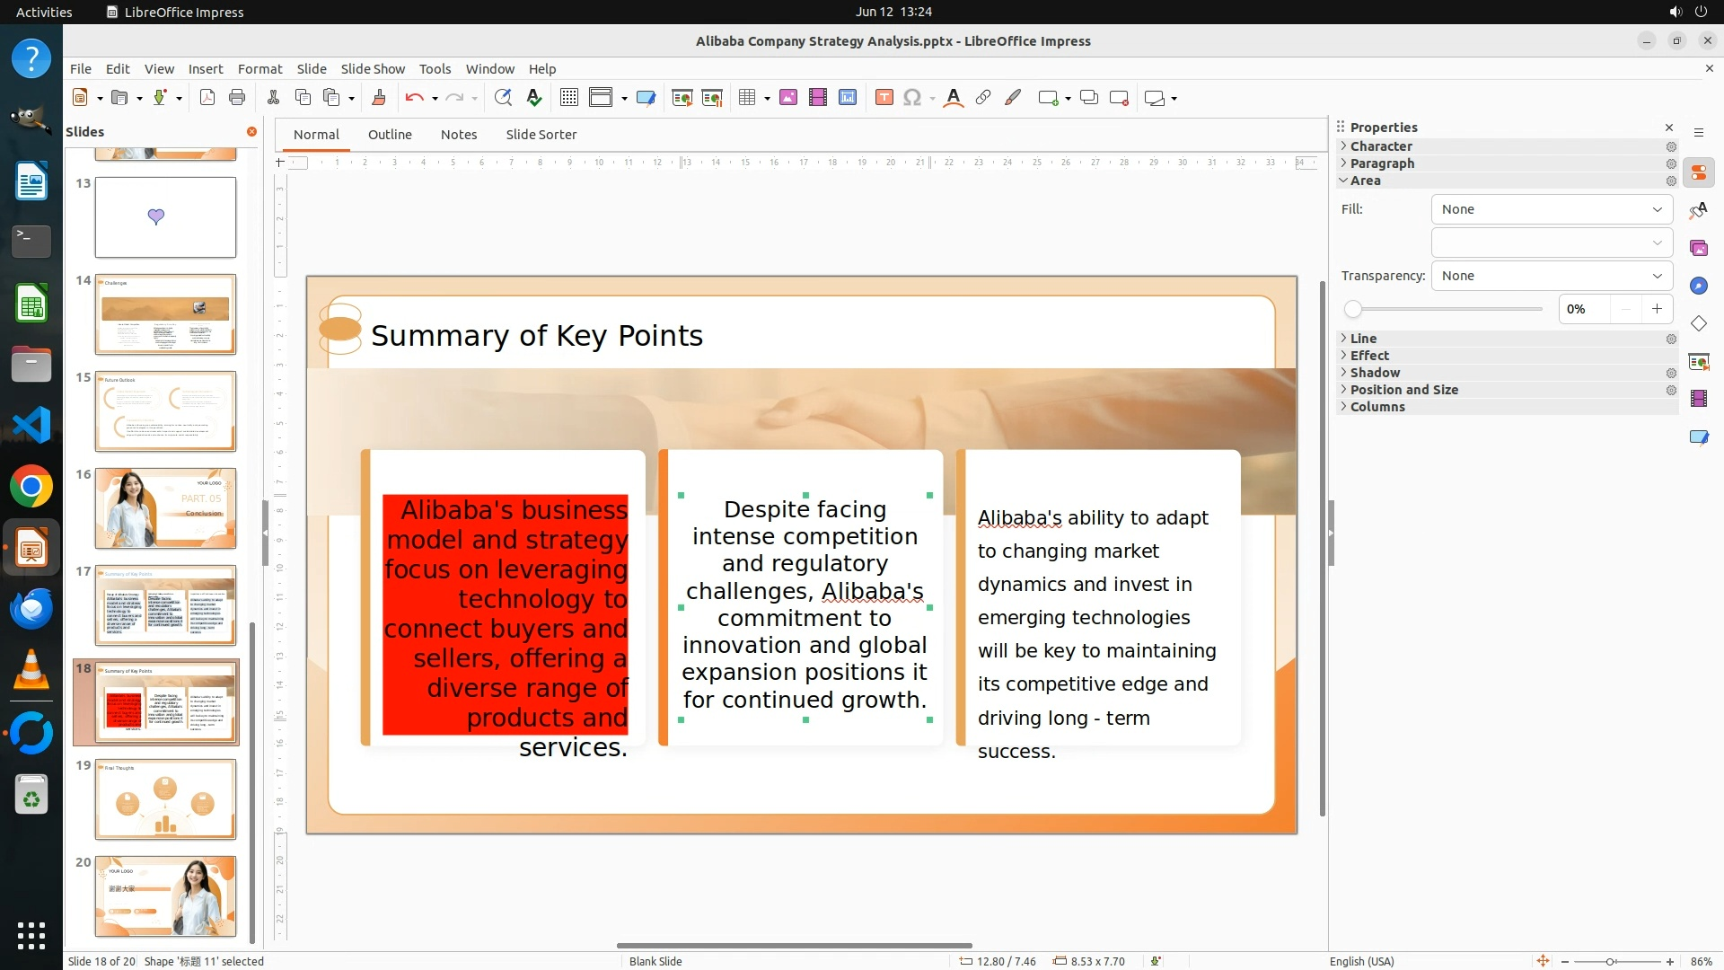
Task: Expand the Shadow section
Action: tap(1375, 373)
